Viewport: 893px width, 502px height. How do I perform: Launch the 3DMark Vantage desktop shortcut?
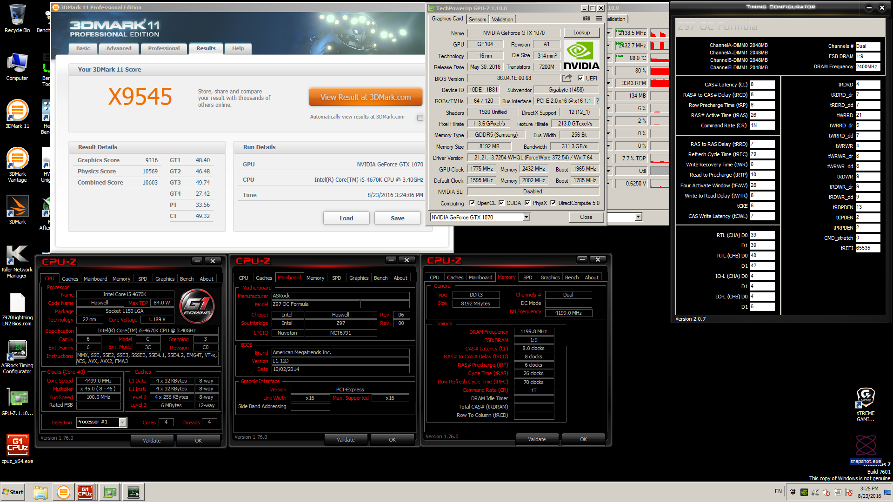[17, 165]
